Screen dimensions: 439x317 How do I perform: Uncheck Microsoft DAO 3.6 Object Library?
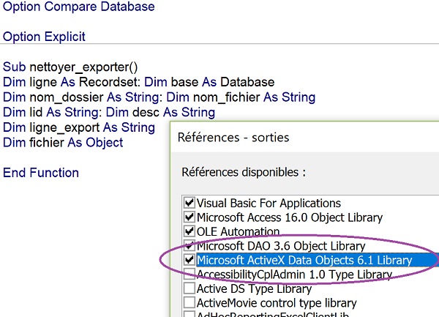click(190, 246)
